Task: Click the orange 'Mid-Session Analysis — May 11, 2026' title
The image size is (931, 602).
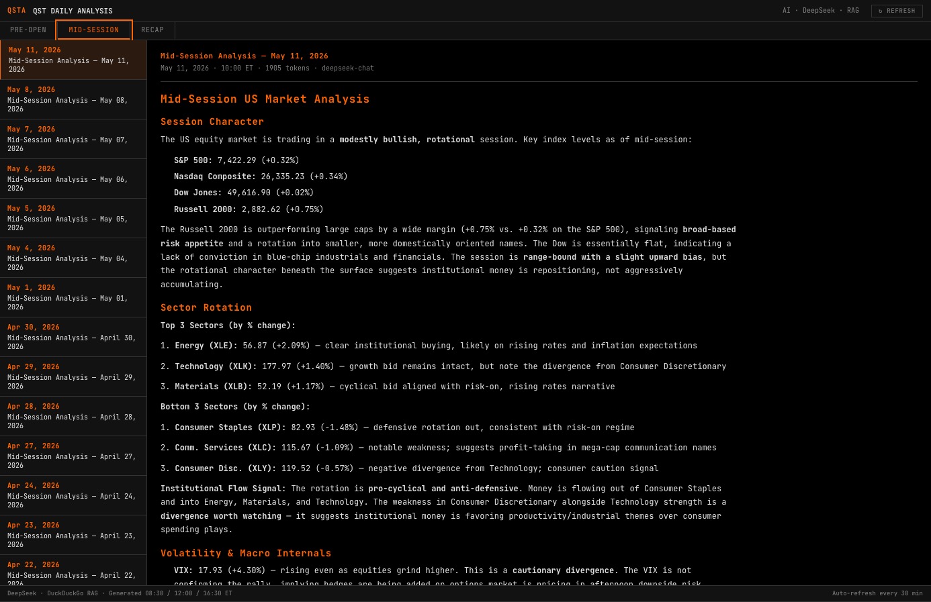Action: tap(245, 56)
